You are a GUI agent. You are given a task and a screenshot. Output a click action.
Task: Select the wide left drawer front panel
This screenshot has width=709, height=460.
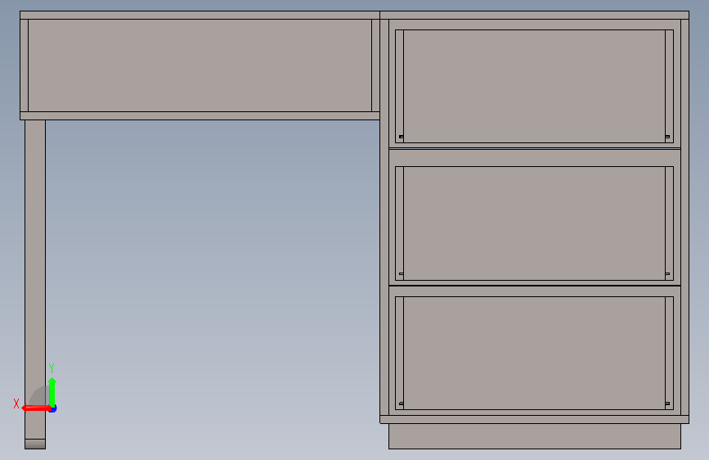click(x=200, y=65)
